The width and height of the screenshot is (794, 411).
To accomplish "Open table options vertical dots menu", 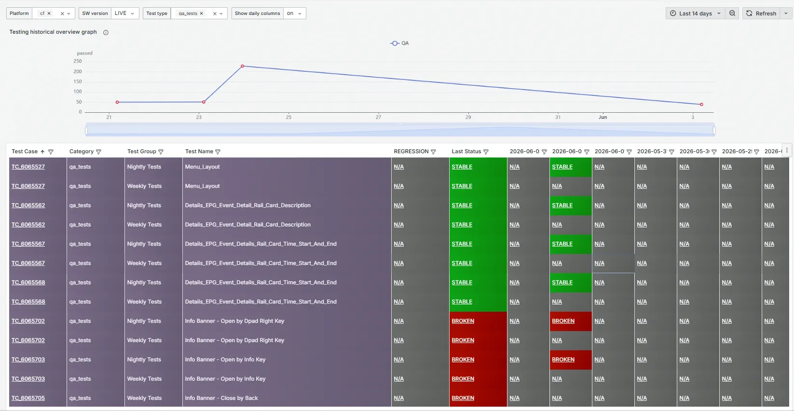I will tap(787, 150).
